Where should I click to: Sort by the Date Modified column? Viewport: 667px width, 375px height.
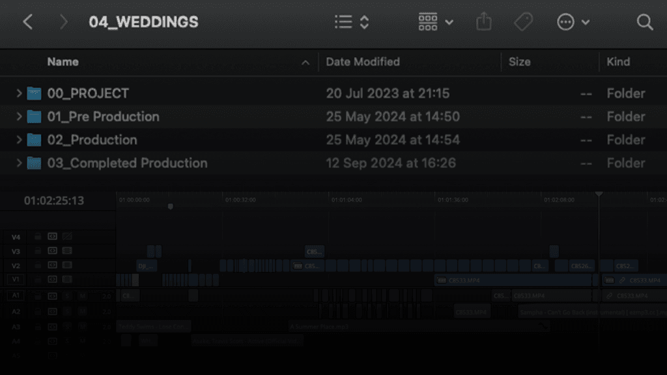pos(363,62)
